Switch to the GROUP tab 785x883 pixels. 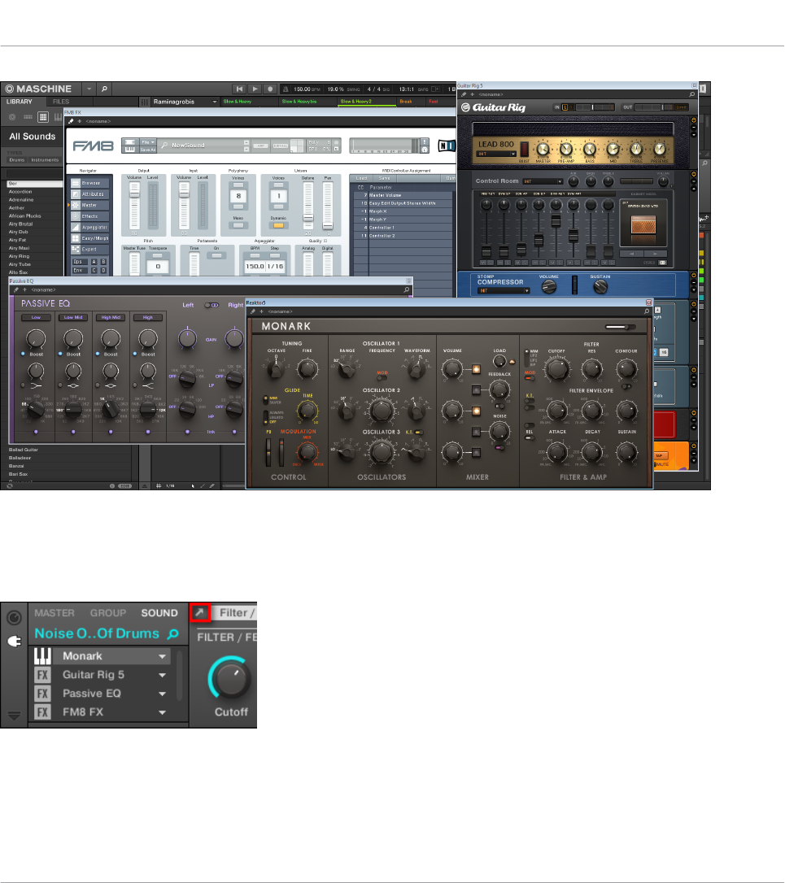click(x=108, y=613)
